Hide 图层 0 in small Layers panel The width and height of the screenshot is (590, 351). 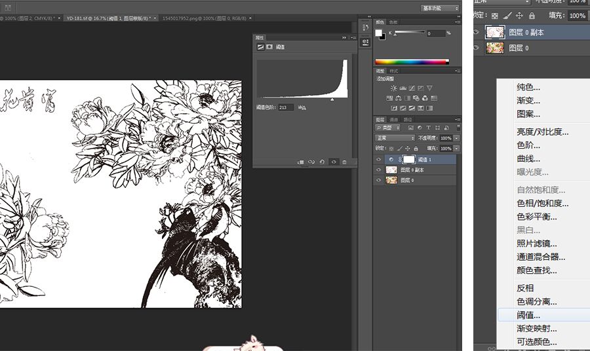378,180
